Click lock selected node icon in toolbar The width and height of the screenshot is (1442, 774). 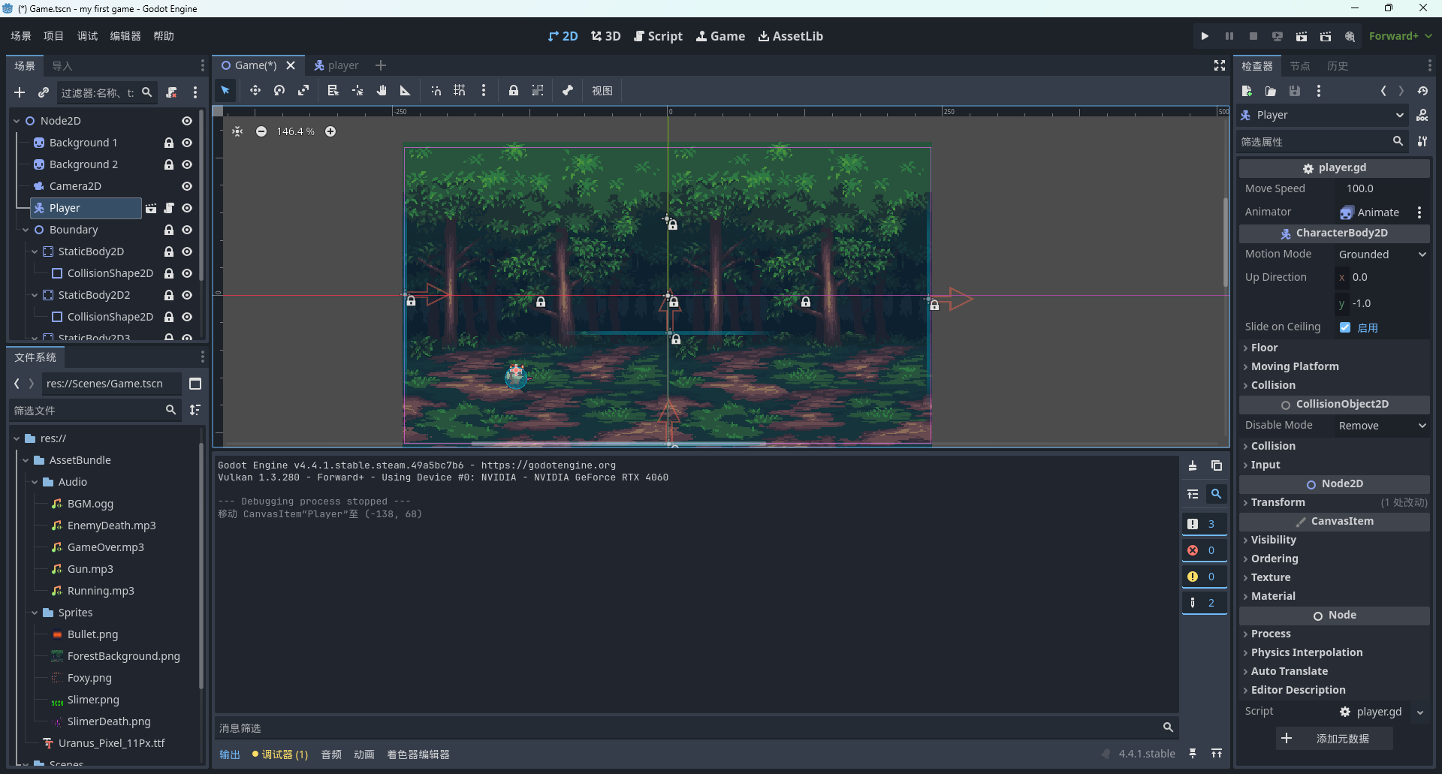click(514, 91)
